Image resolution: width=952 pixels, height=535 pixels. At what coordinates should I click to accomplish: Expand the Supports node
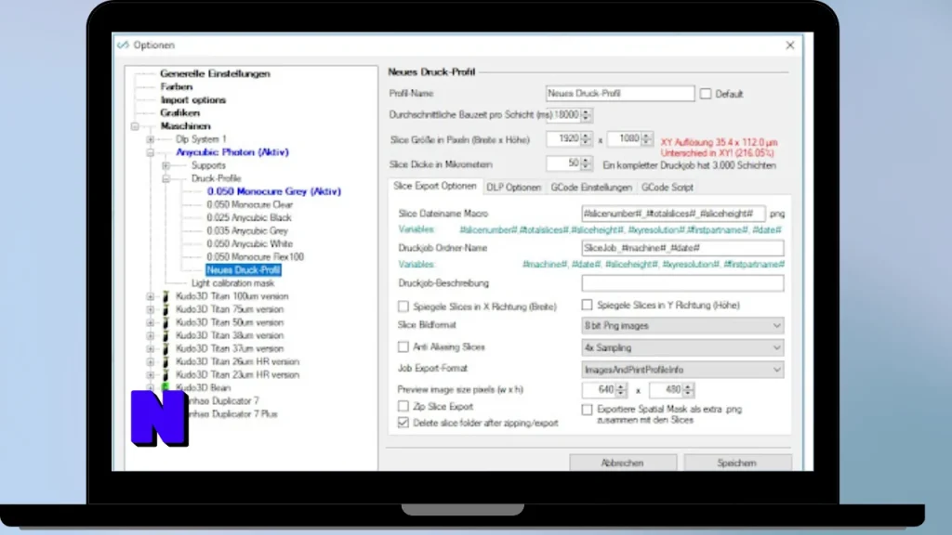165,165
